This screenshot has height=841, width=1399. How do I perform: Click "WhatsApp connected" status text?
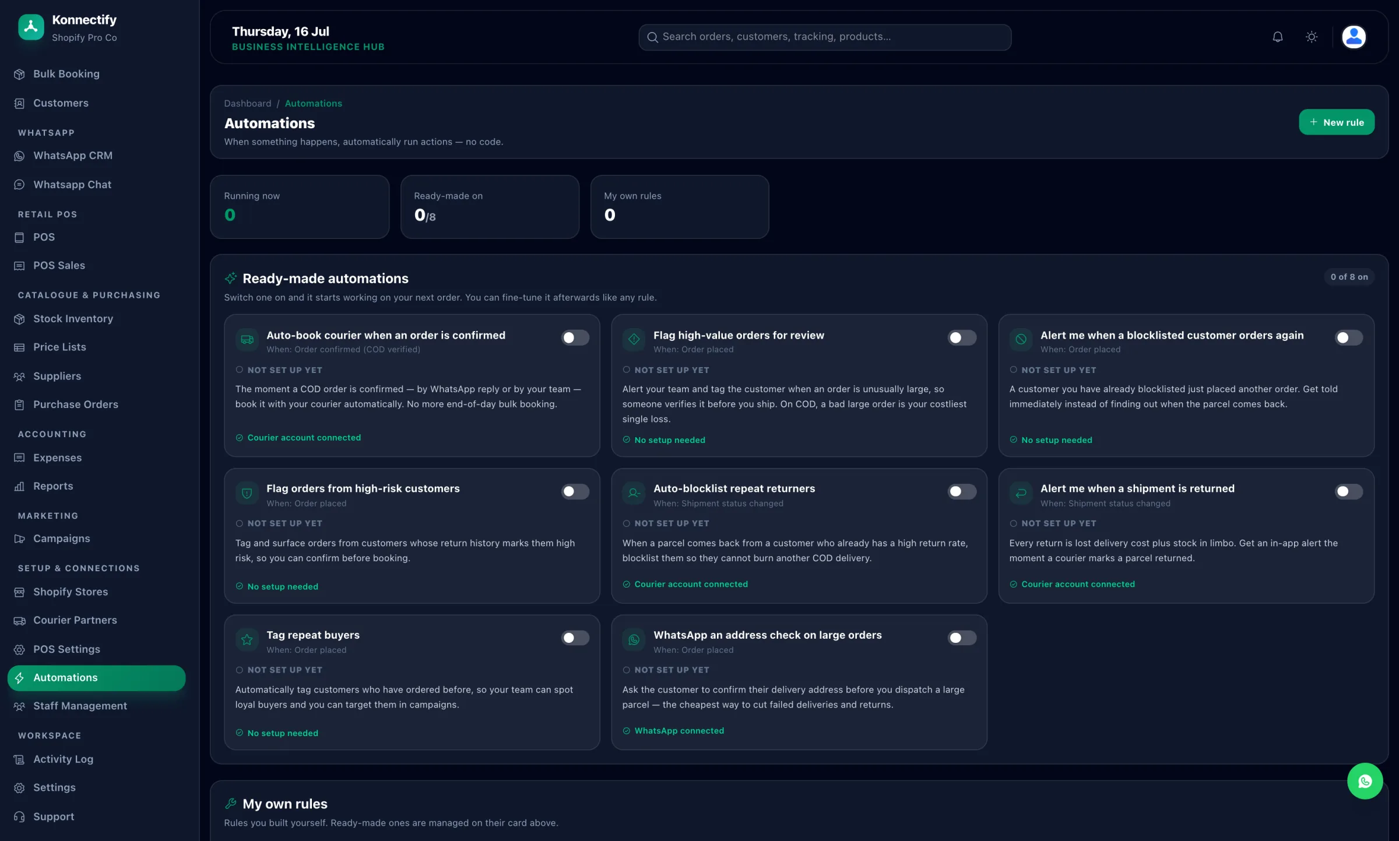(679, 731)
